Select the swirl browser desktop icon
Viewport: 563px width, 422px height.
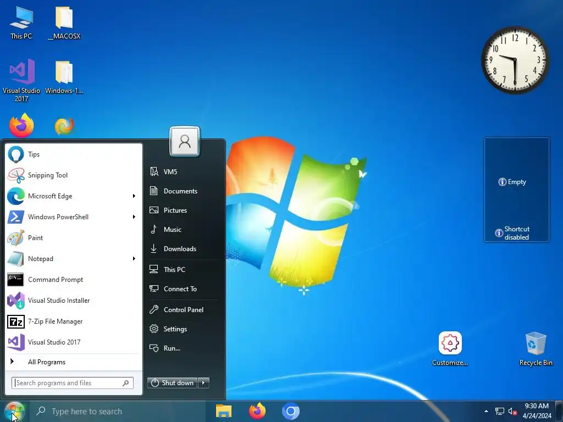64,126
